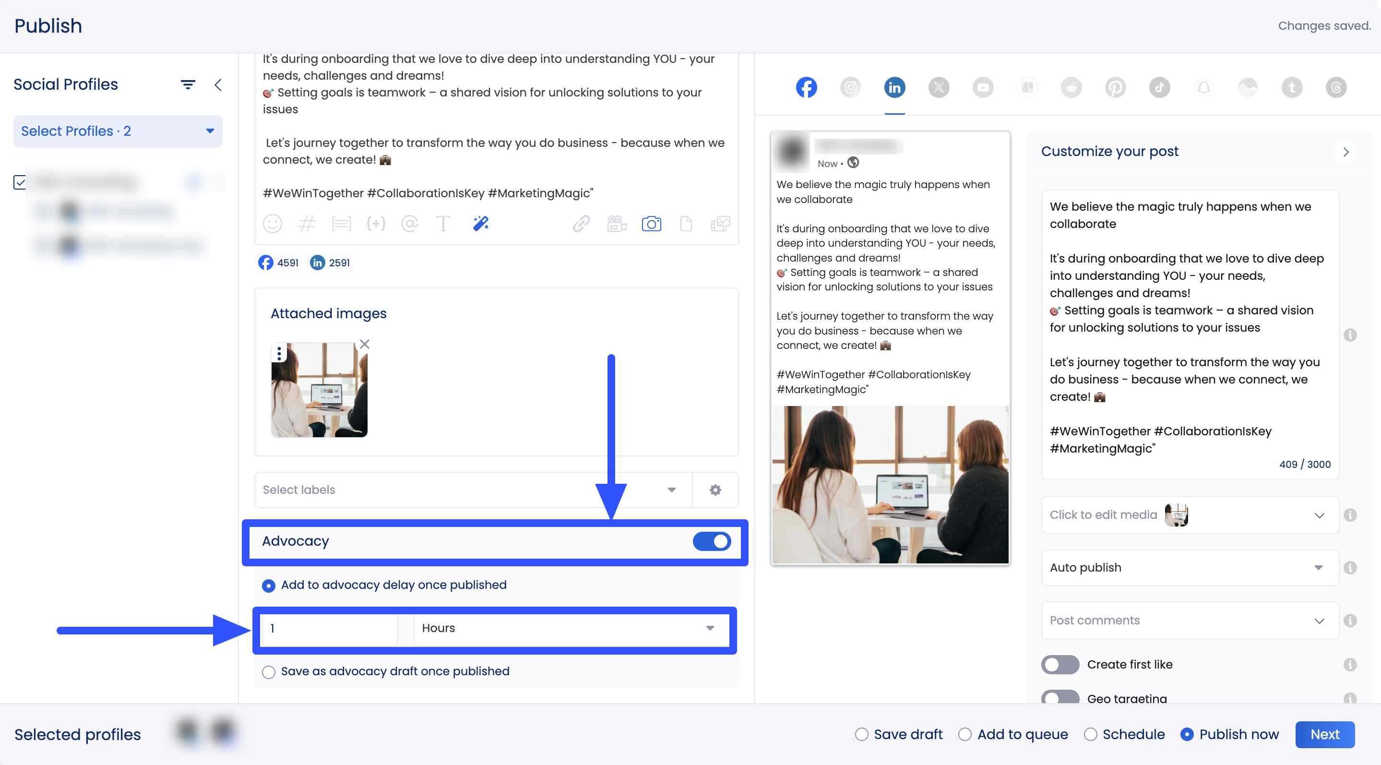Attach a link using the link icon
Viewport: 1381px width, 765px height.
581,224
